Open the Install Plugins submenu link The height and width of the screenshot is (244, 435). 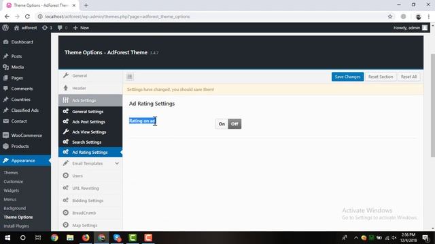point(16,226)
